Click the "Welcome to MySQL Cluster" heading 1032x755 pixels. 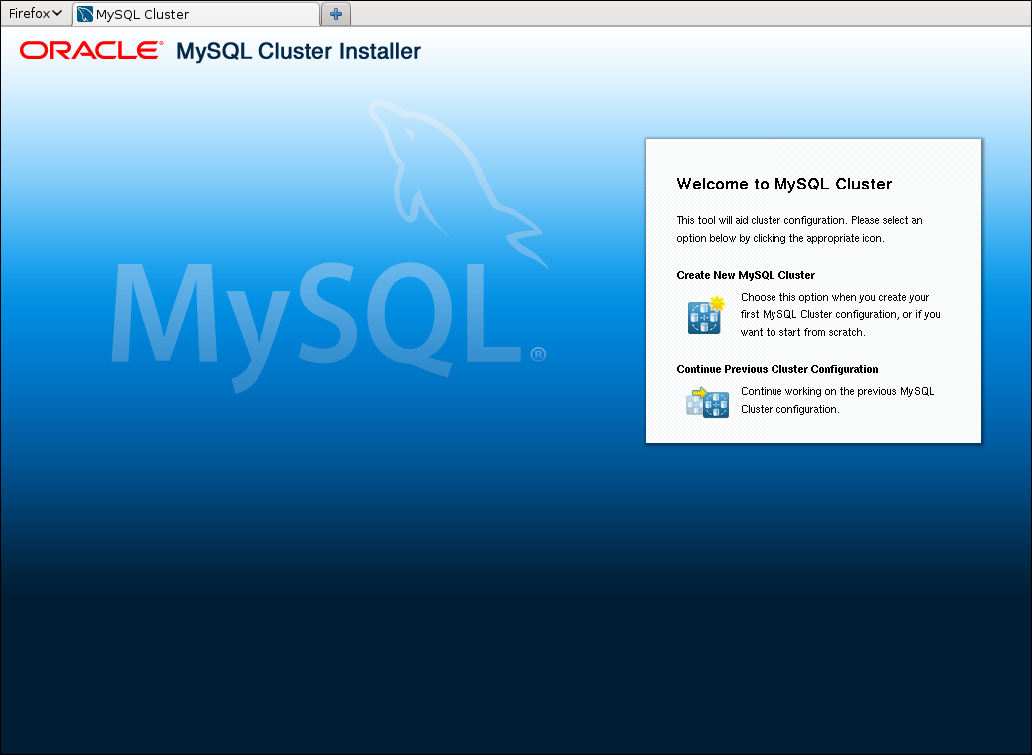[x=783, y=184]
